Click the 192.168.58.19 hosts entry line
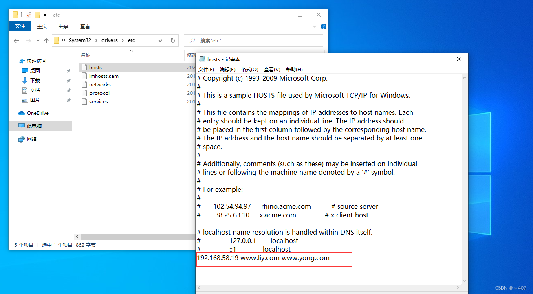Screen dimensions: 533x294 click(x=263, y=258)
